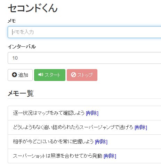Image resolution: width=161 pixels, height=164 pixels.
Task: Select memo row どうしようもなく追い詰められたら
Action: coord(84,127)
